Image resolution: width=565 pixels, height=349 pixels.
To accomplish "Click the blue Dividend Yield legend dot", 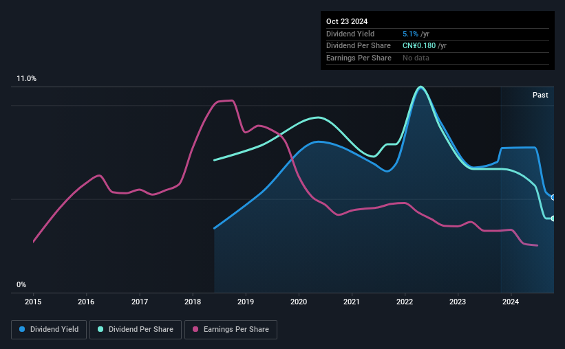I will [x=22, y=330].
